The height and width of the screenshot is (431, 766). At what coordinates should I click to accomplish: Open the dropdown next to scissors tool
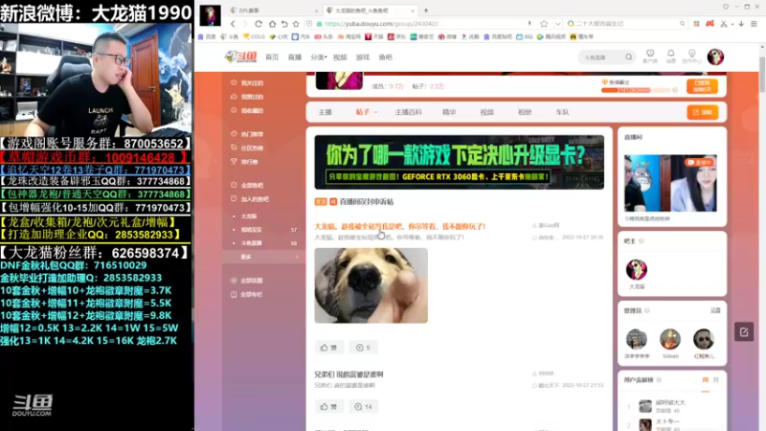732,24
